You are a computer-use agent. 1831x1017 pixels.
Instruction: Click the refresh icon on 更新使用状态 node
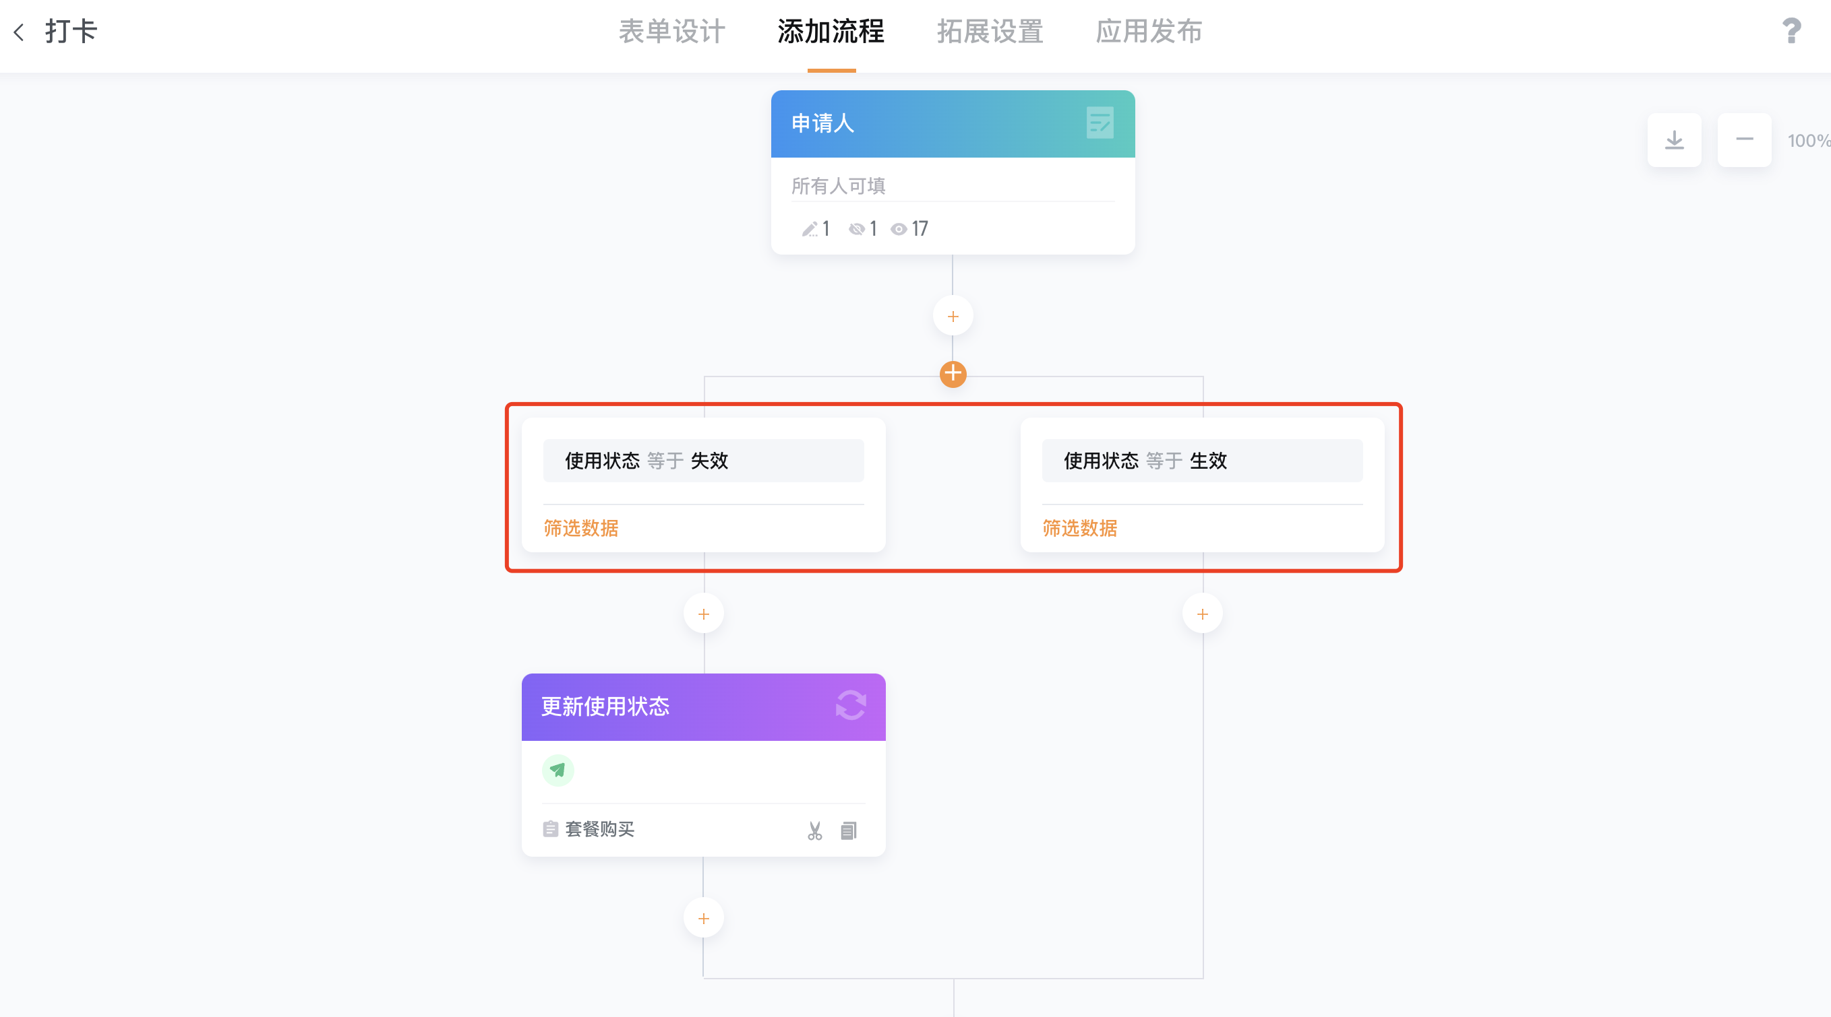point(850,705)
